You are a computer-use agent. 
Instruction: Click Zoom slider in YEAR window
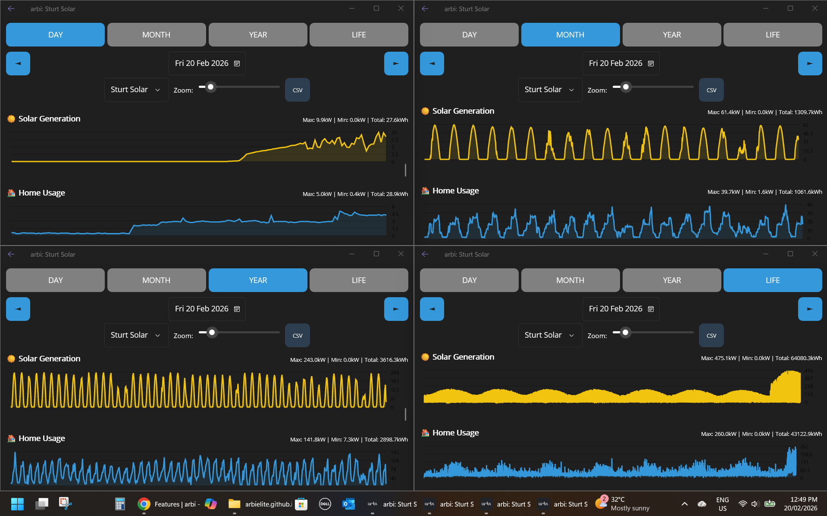coord(239,333)
